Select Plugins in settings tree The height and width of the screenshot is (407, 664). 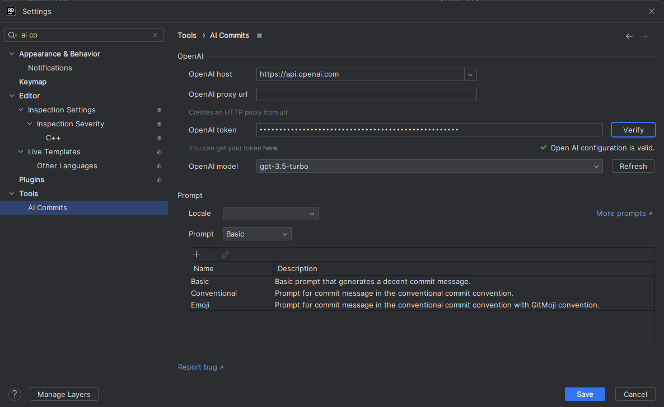coord(31,179)
